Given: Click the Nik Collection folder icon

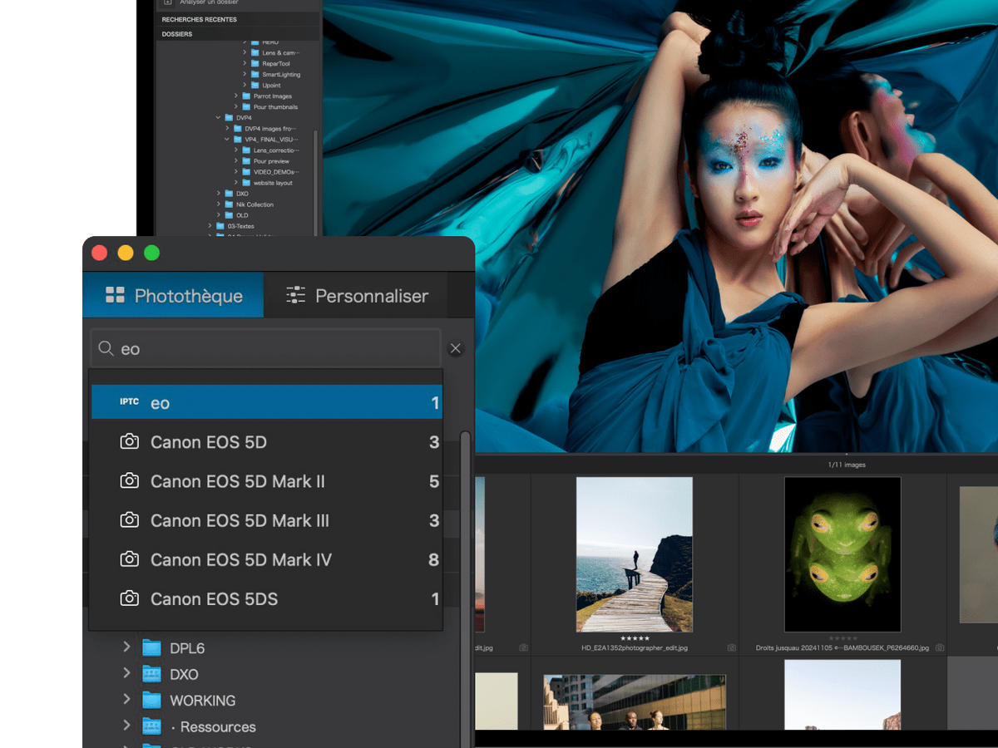Looking at the screenshot, I should (230, 204).
